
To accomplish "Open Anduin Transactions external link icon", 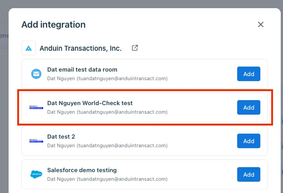I will (135, 48).
